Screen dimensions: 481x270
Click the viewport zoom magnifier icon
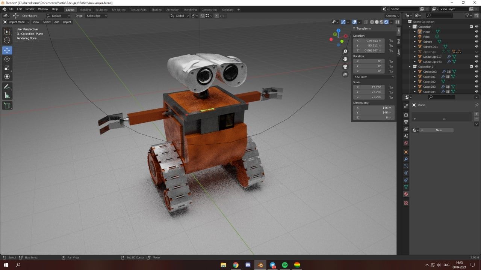(x=345, y=51)
